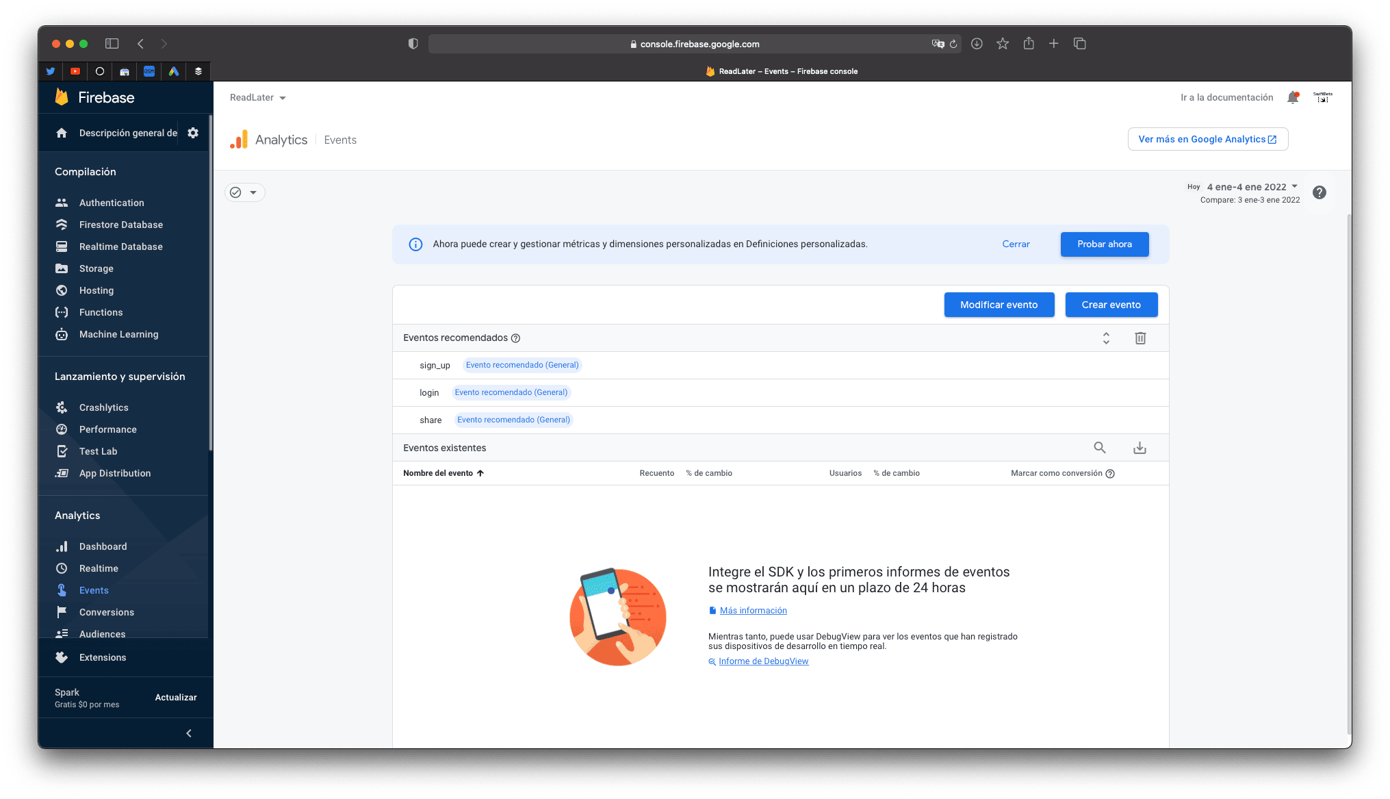Screen dimensions: 1390x799
Task: Toggle expand of recommended events section
Action: (1106, 338)
